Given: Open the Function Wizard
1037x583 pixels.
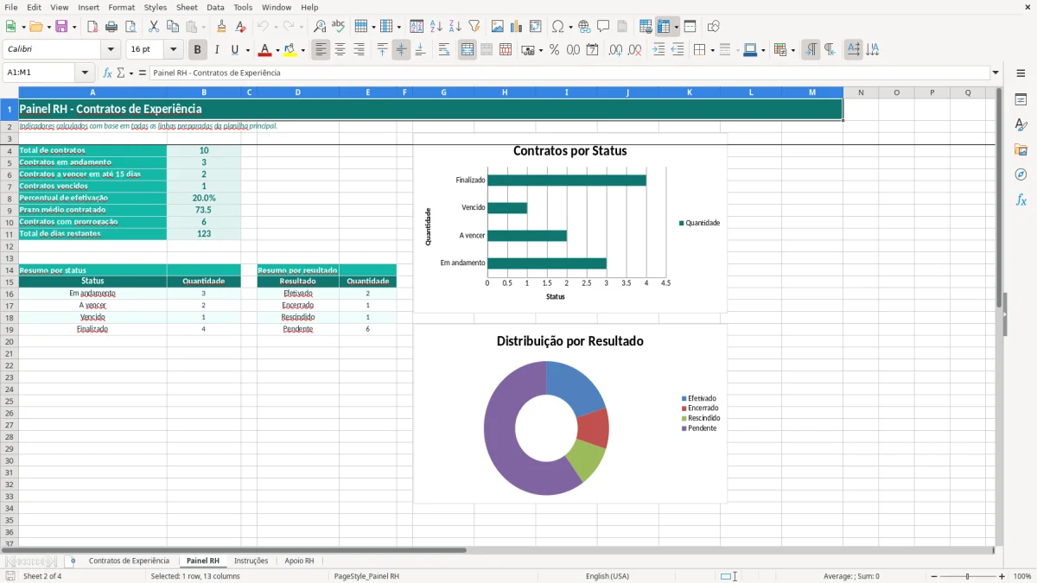Looking at the screenshot, I should [107, 73].
